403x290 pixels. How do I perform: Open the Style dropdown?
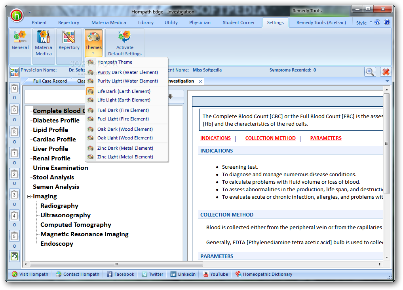point(364,23)
